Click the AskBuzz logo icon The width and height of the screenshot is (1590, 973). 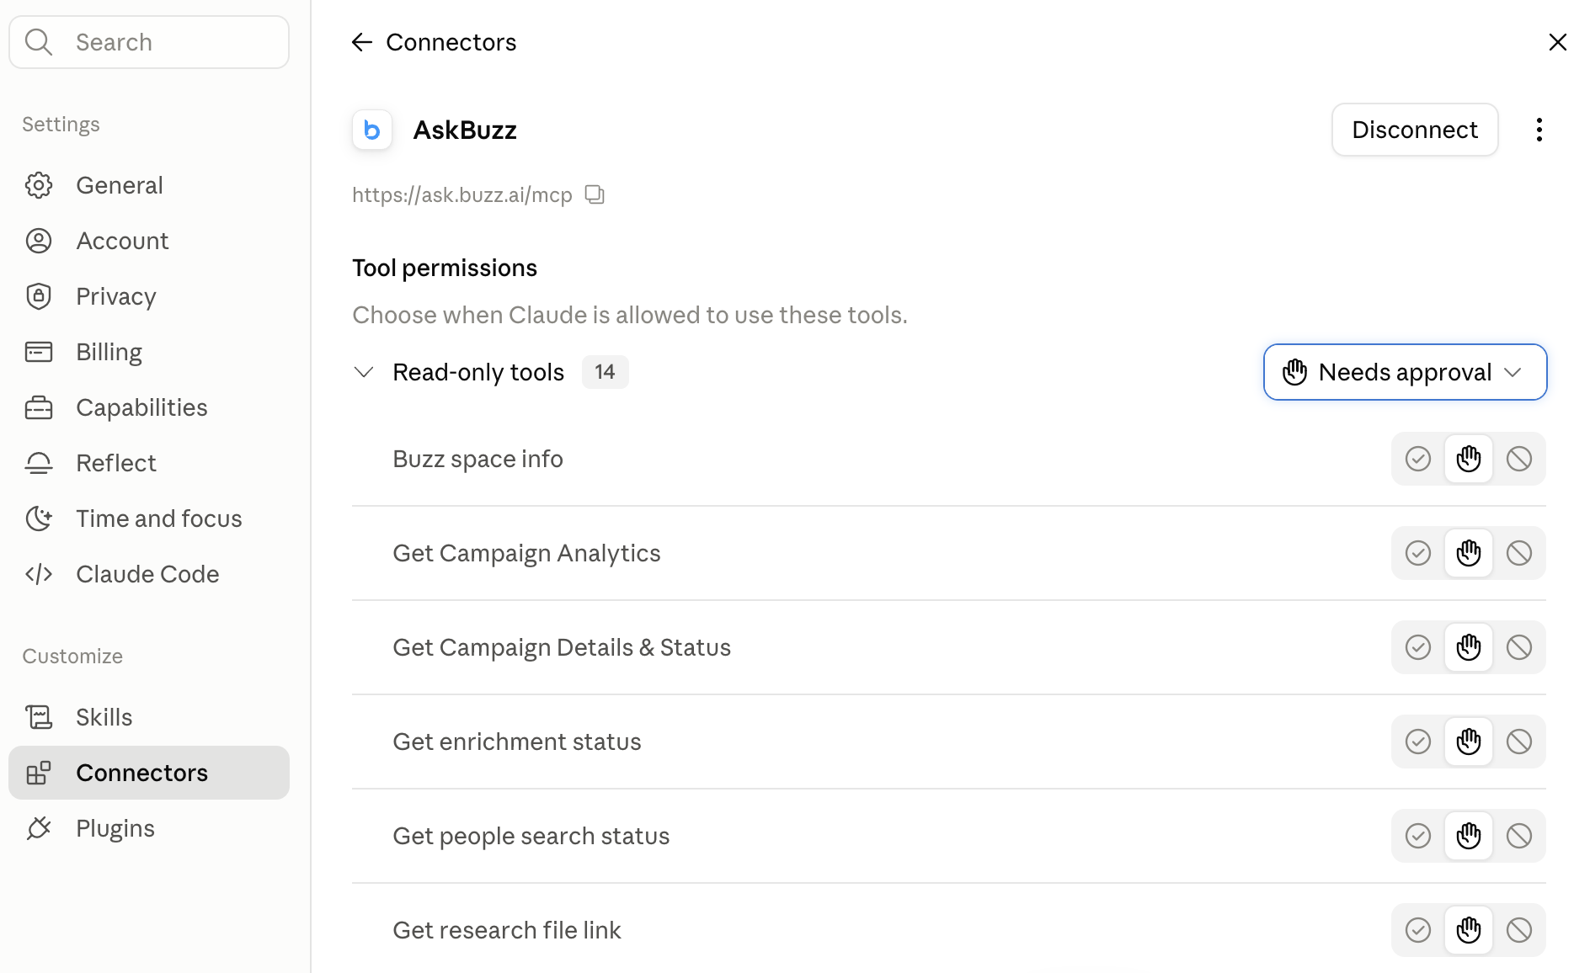click(372, 130)
